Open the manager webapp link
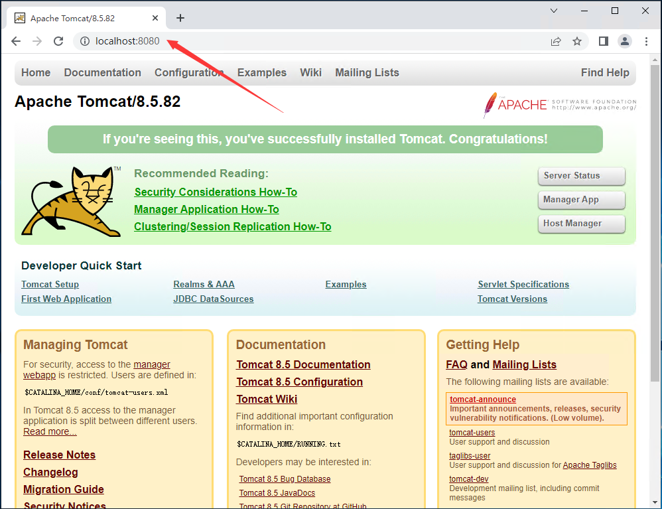This screenshot has width=662, height=509. click(152, 364)
